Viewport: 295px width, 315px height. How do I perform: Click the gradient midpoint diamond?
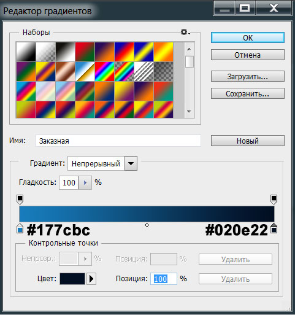147,225
